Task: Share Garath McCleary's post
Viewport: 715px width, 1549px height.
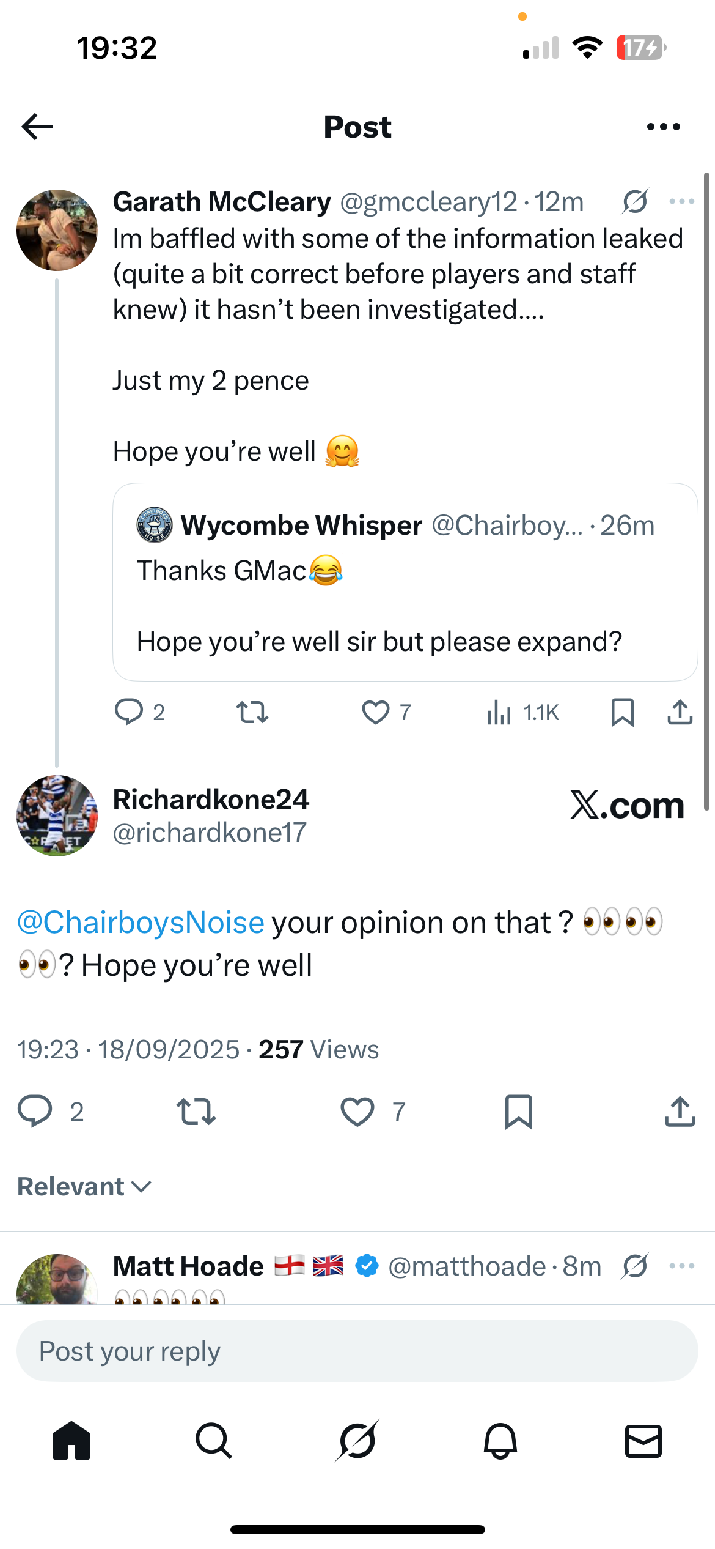Action: (680, 712)
